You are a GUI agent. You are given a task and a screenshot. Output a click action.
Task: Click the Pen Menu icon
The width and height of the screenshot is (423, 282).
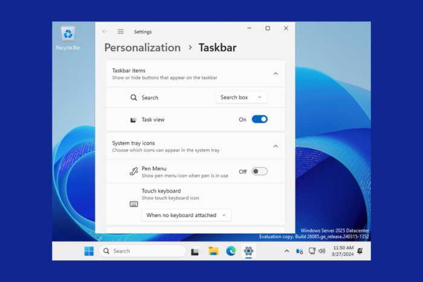(x=134, y=171)
